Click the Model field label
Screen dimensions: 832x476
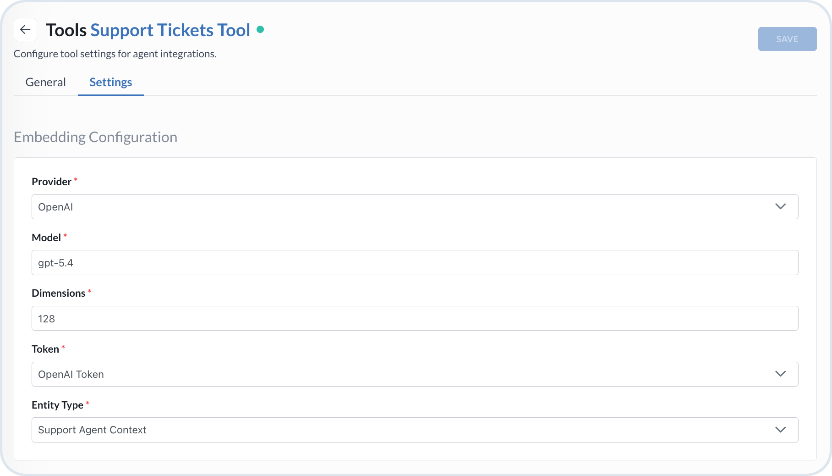46,238
